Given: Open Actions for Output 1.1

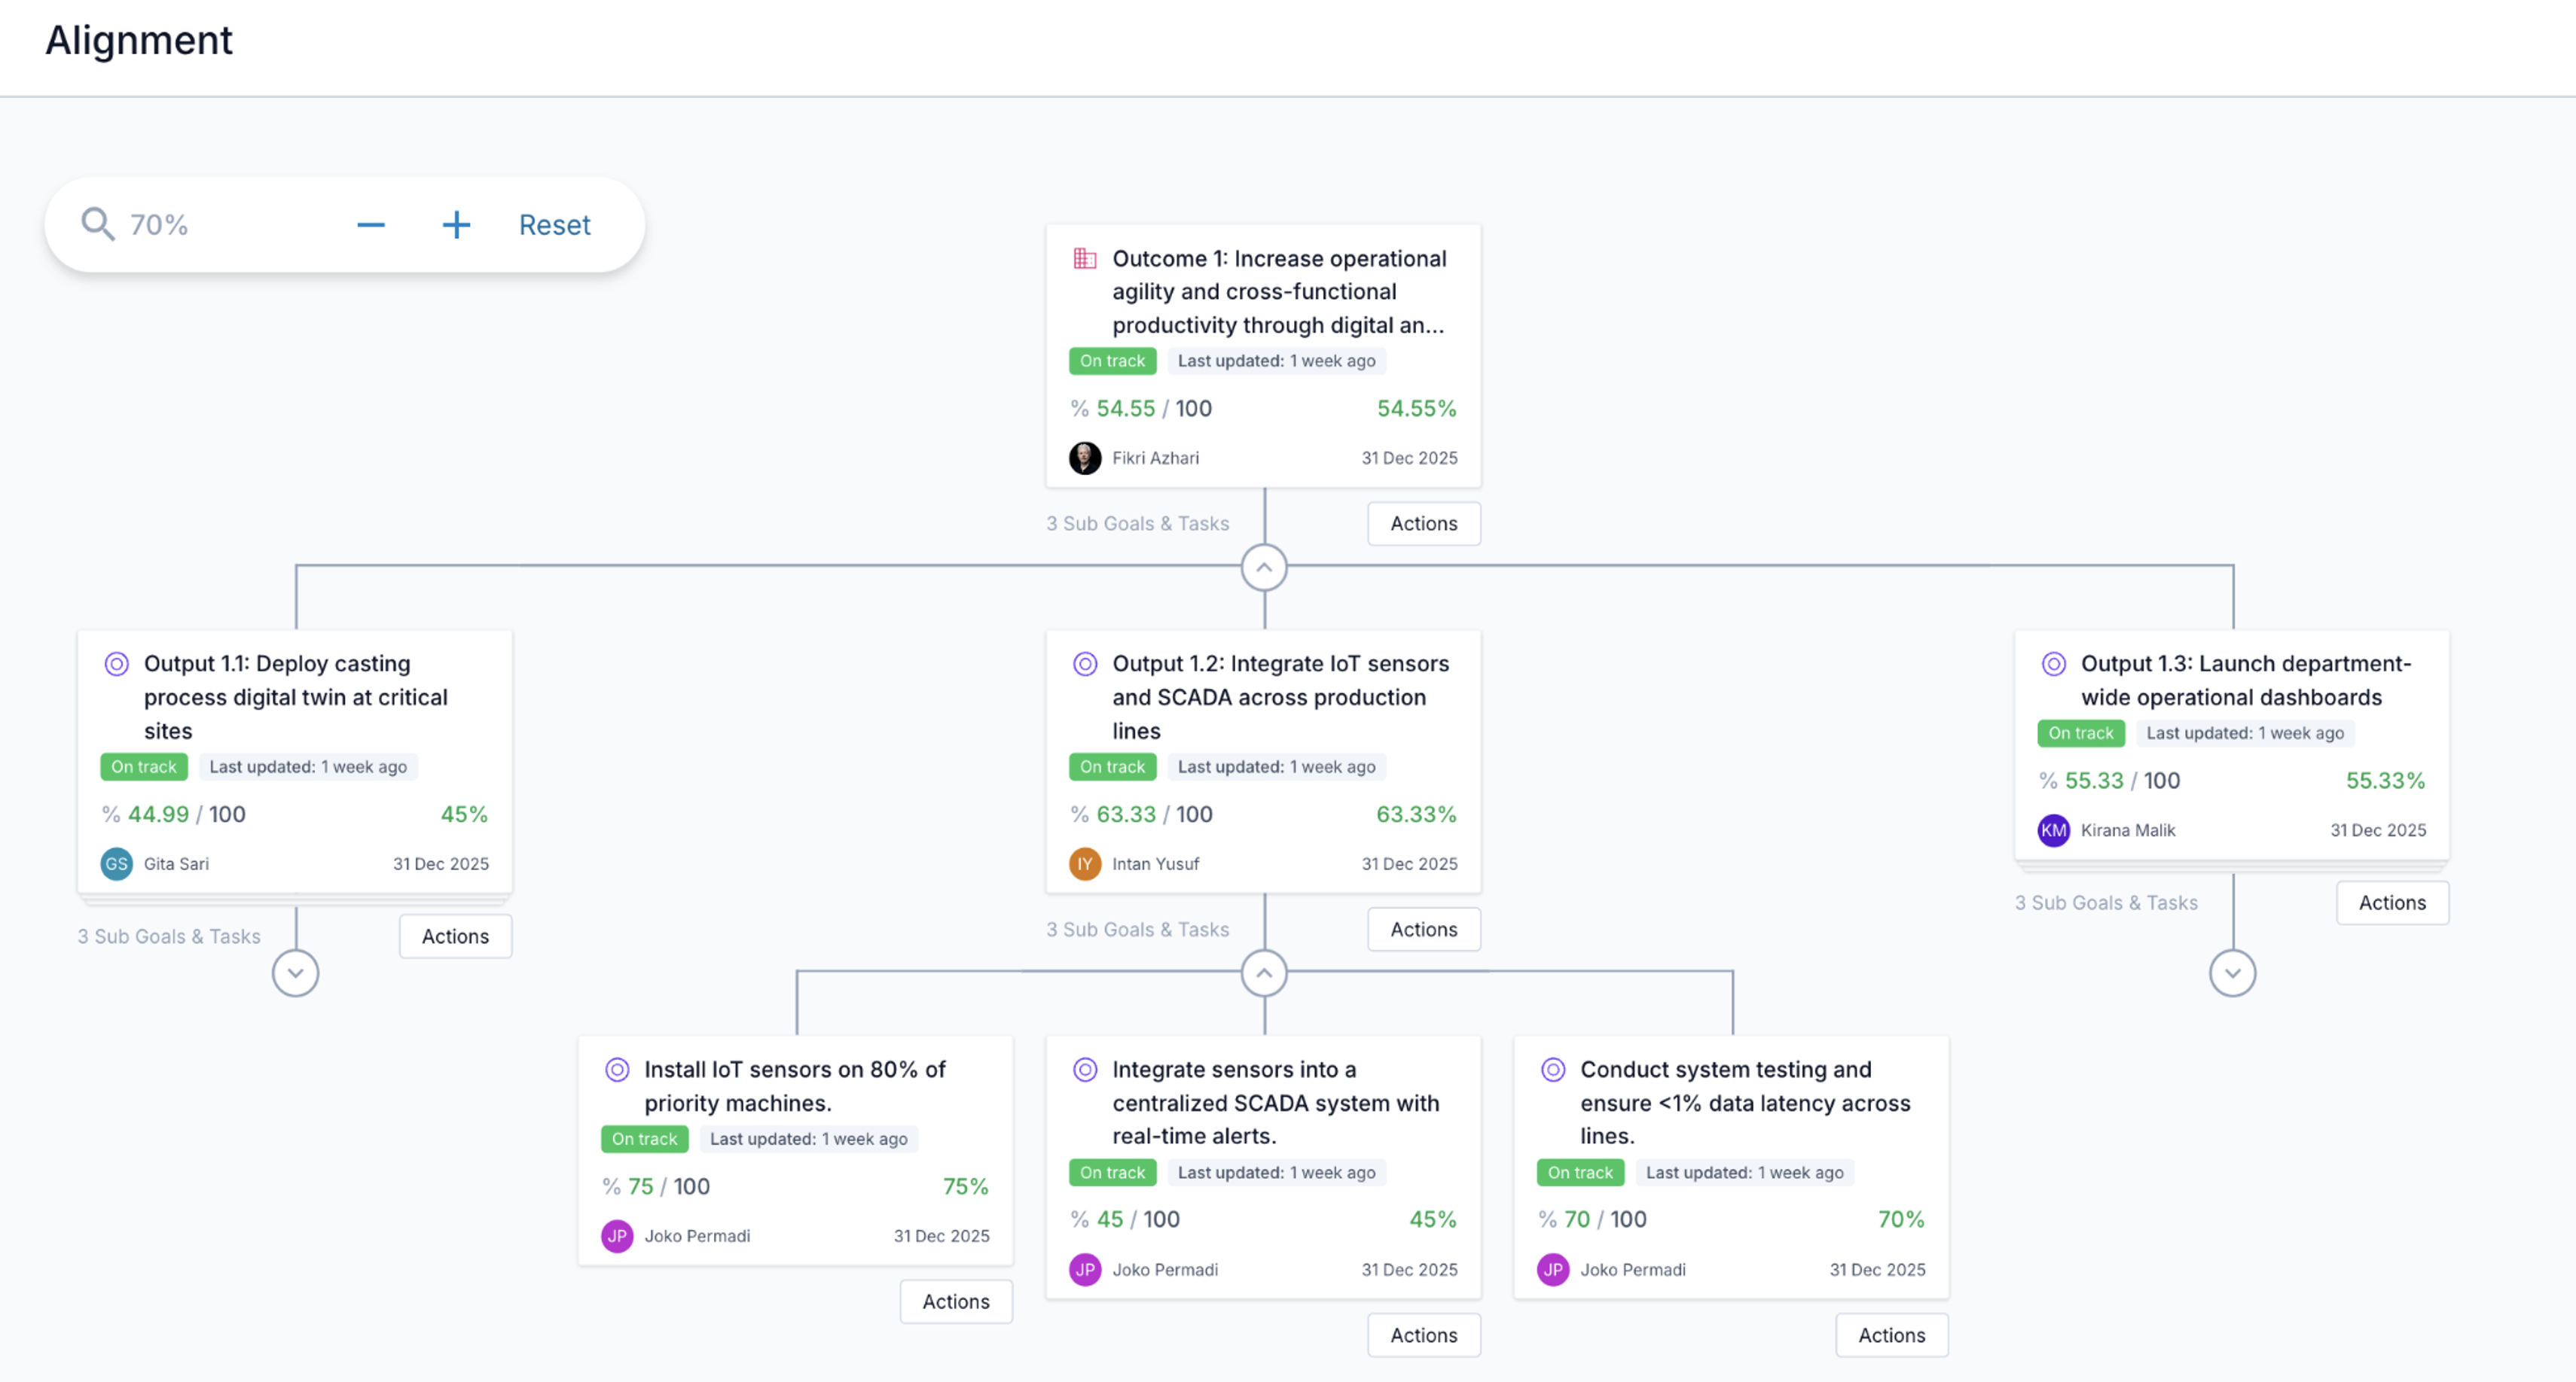Looking at the screenshot, I should coord(455,937).
